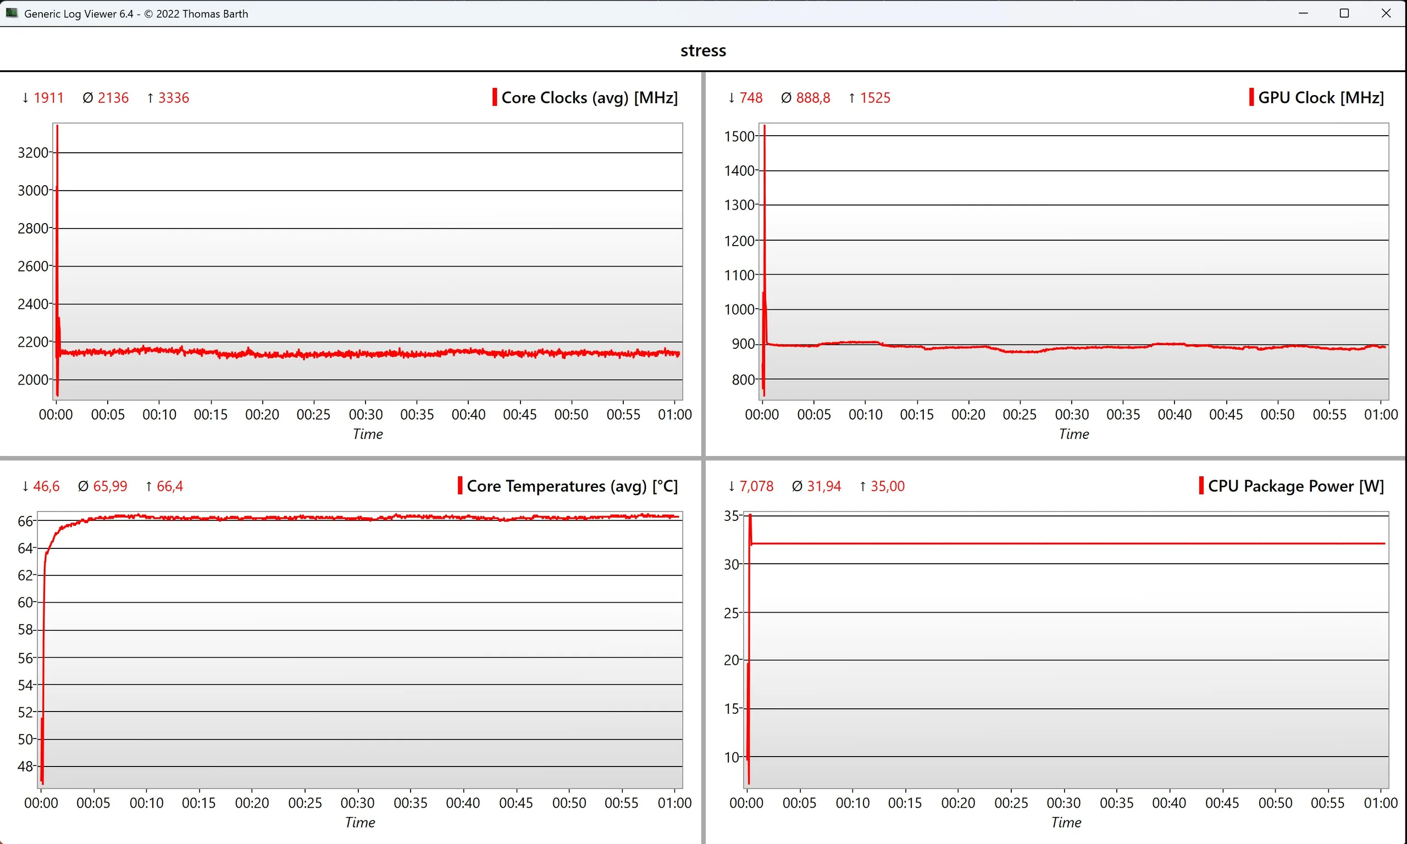Click the Core Temperatures (avg) [°C] label
Viewport: 1407px width, 844px height.
click(572, 486)
